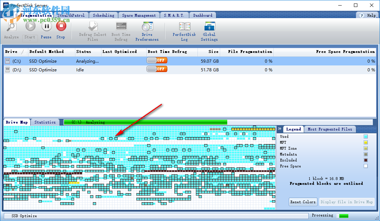The image size is (380, 221).
Task: Toggle Boot Time Defrag for D: drive
Action: click(x=157, y=69)
